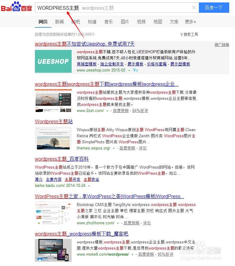235x266 pixels.
Task: Click 评价 for www.zhutihome.com
Action: pos(147,223)
